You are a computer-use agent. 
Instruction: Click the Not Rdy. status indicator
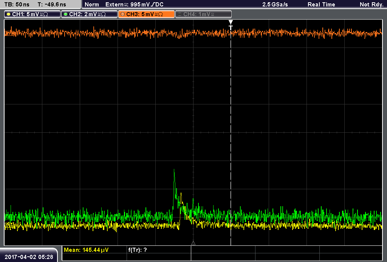pos(372,5)
